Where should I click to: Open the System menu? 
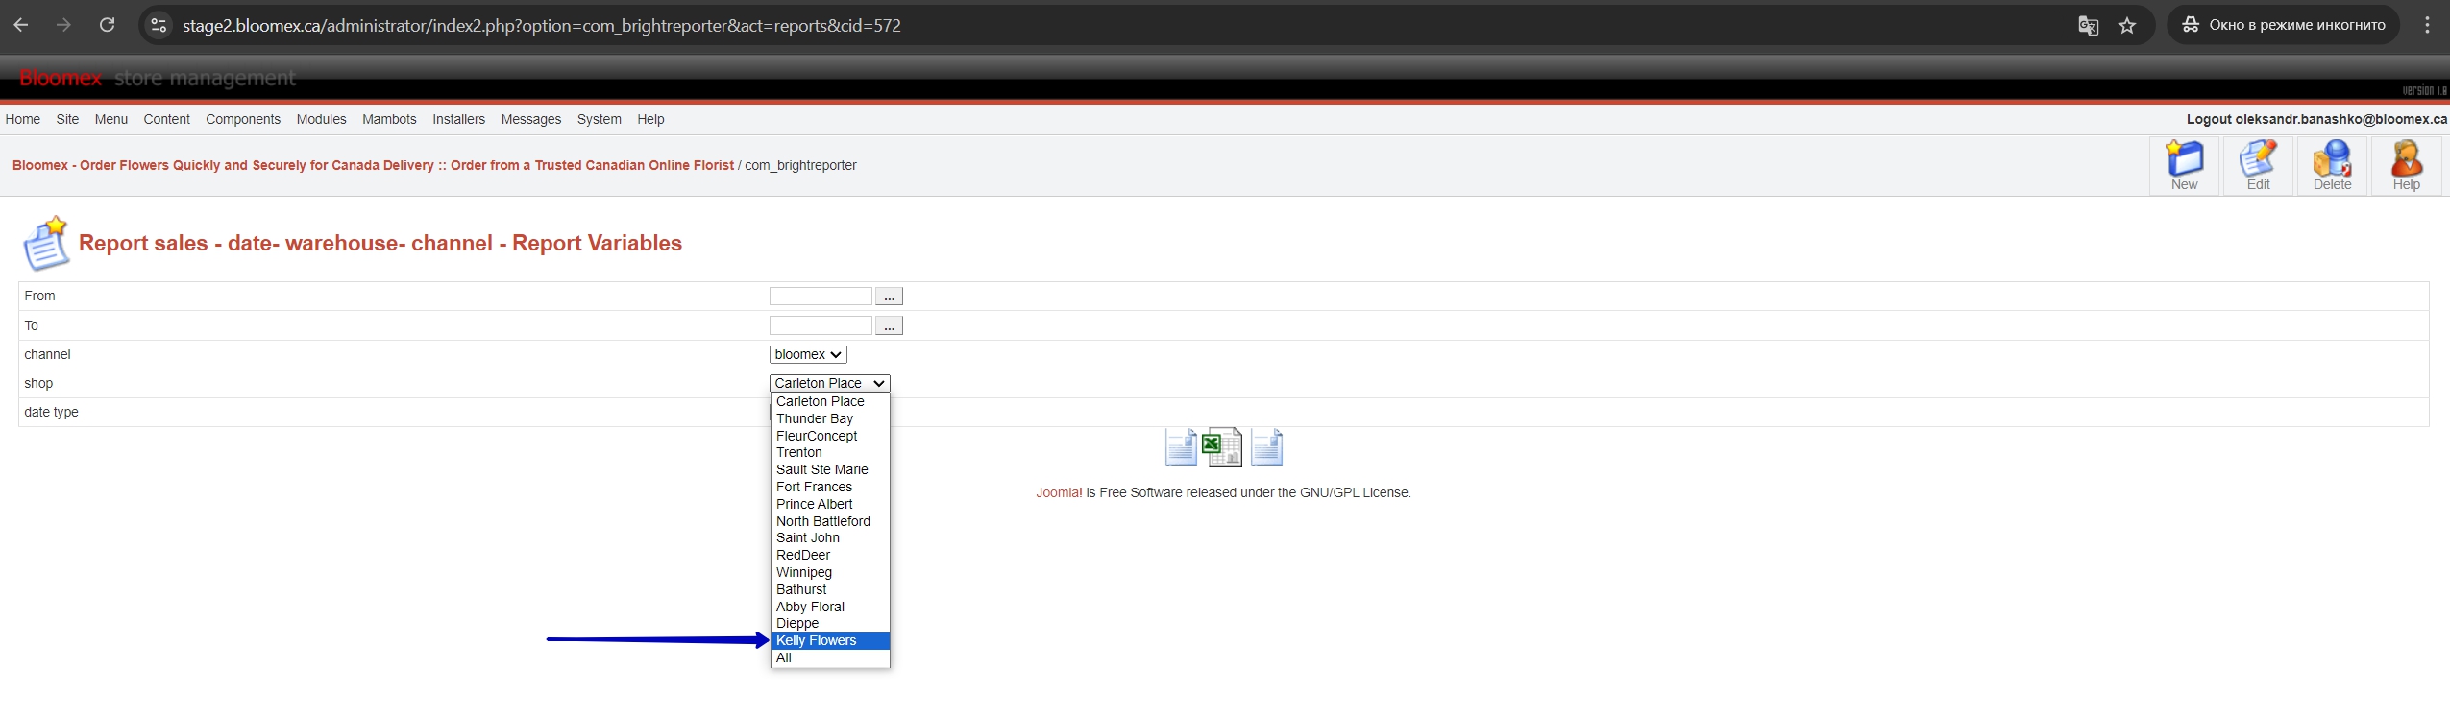coord(599,119)
